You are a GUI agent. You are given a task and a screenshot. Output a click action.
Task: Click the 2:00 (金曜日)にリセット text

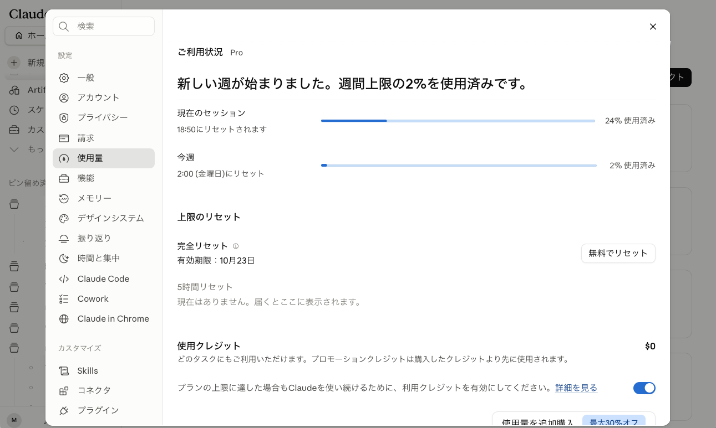pos(221,174)
